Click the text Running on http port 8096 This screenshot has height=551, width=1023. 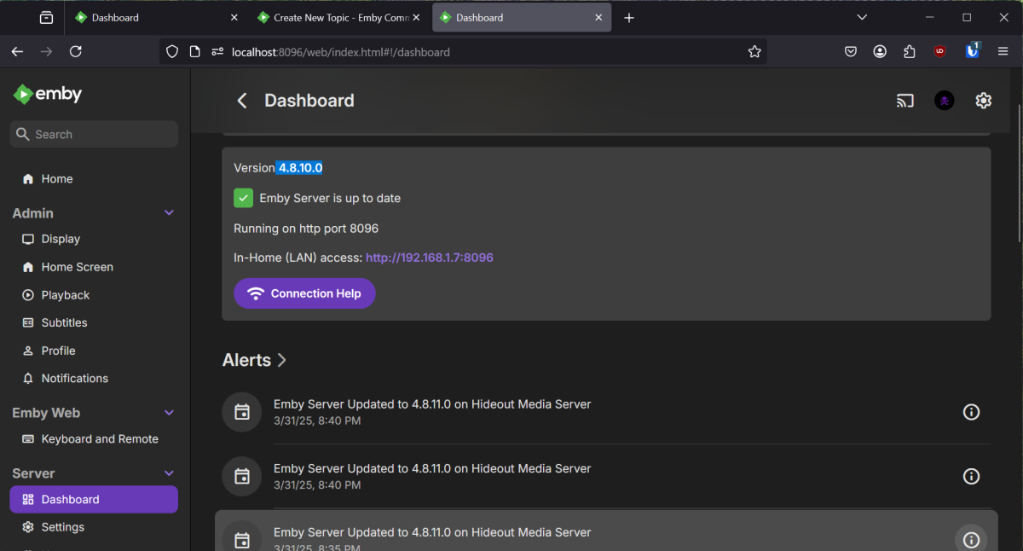(306, 229)
